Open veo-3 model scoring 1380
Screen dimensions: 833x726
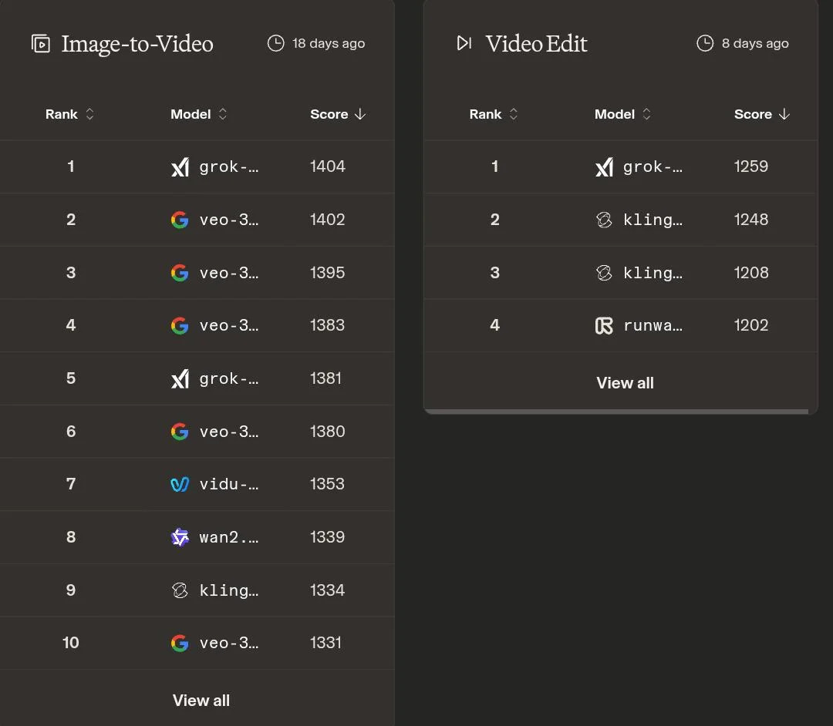click(229, 432)
